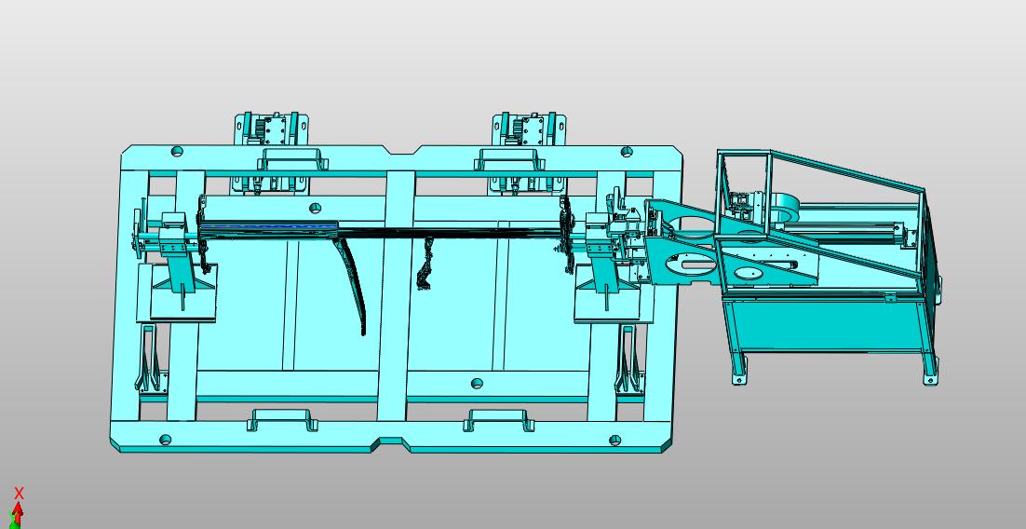
Task: Select the top-right corner hole of base frame
Action: [x=627, y=152]
